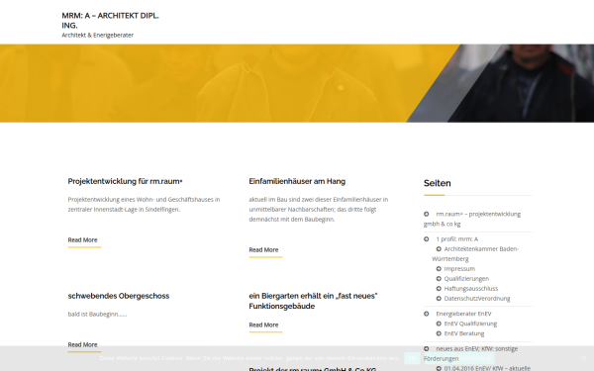Open the Qualifizierungen page
The width and height of the screenshot is (594, 371).
tap(466, 279)
